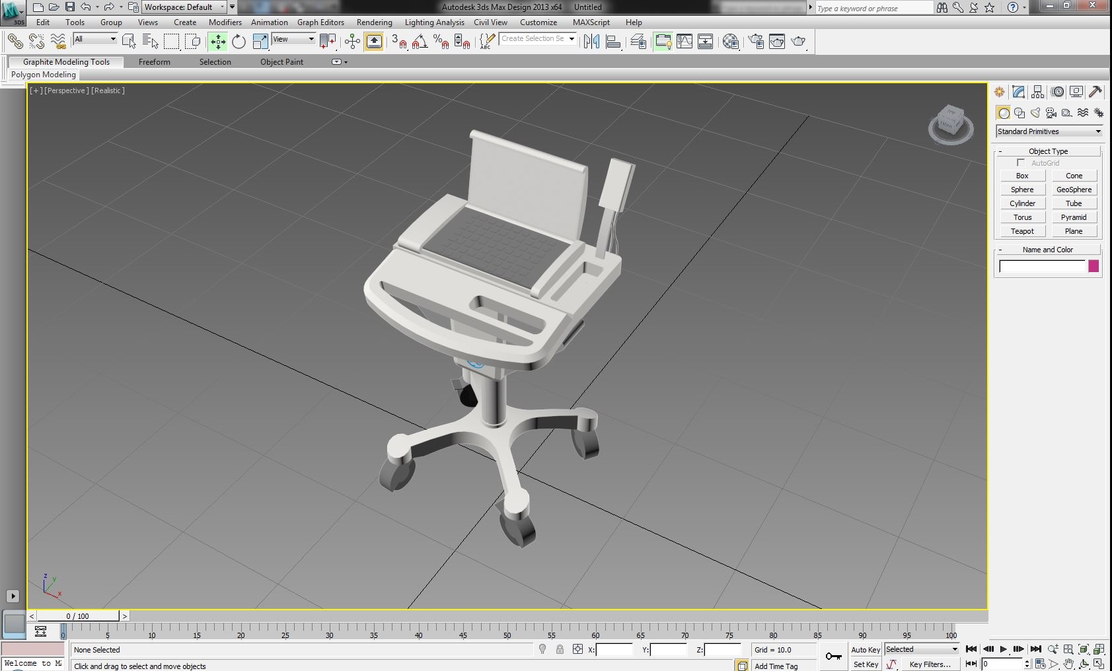Expand the selection filter All dropdown
1112x671 pixels.
[94, 39]
